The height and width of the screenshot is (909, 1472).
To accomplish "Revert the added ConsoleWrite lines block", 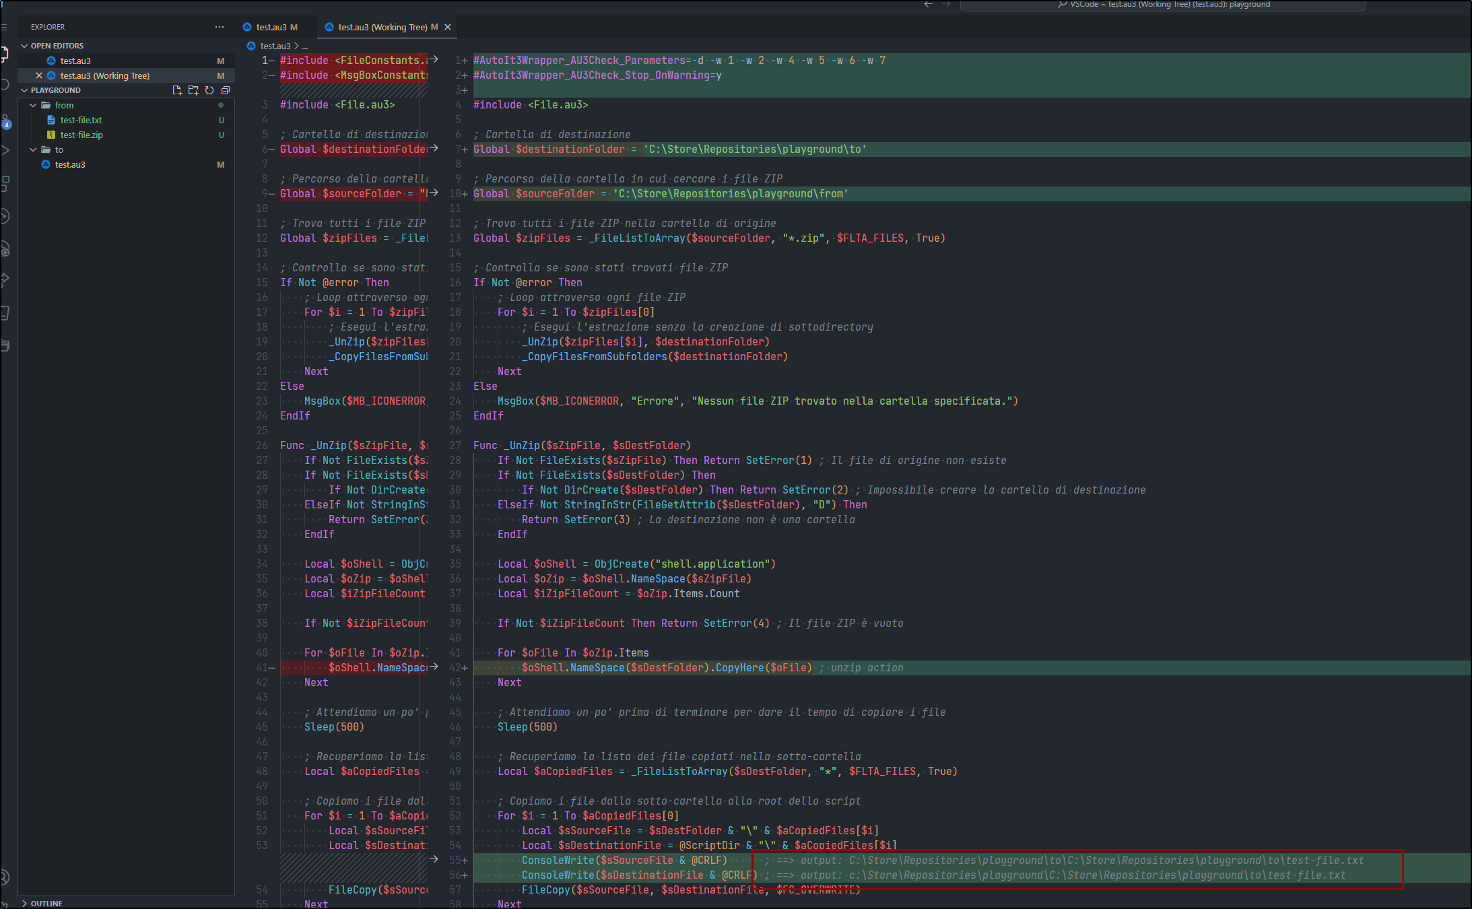I will pyautogui.click(x=434, y=860).
